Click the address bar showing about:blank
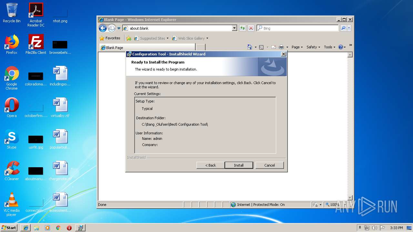 pos(177,28)
